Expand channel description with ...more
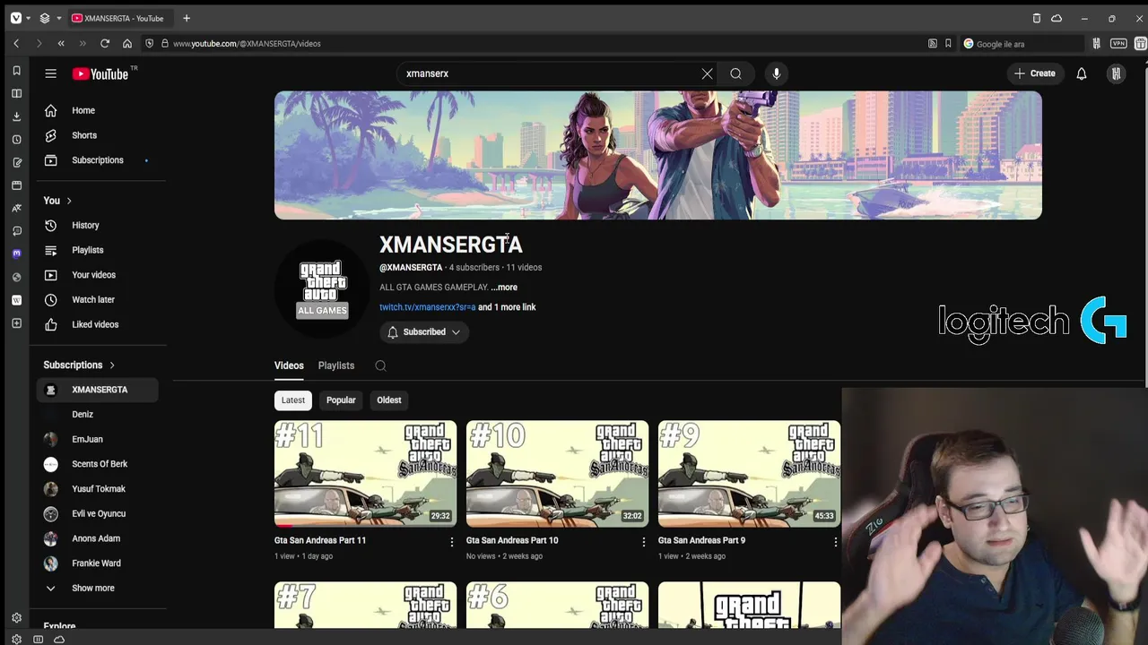This screenshot has width=1148, height=645. [x=504, y=288]
